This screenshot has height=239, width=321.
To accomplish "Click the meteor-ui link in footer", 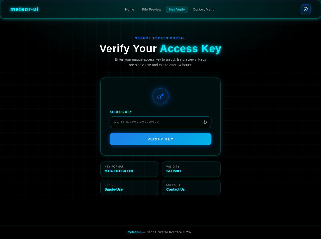I will click(134, 232).
